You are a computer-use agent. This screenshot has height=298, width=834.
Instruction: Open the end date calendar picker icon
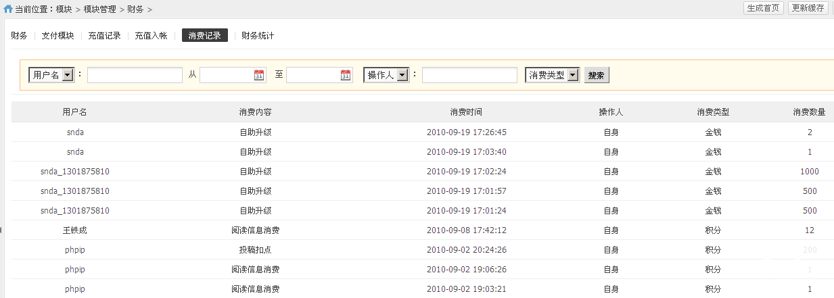(346, 75)
